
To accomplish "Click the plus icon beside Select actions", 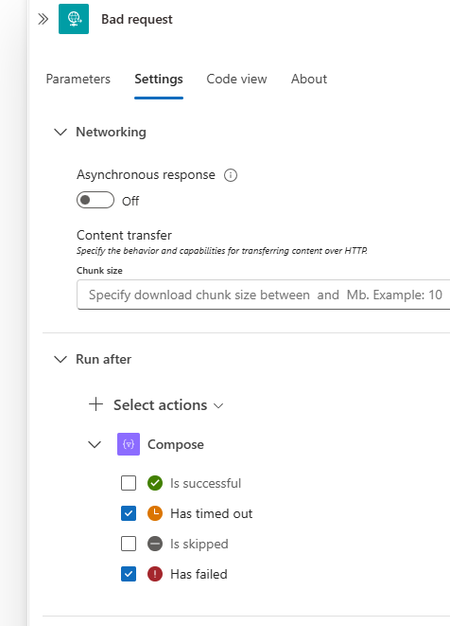I will 95,404.
